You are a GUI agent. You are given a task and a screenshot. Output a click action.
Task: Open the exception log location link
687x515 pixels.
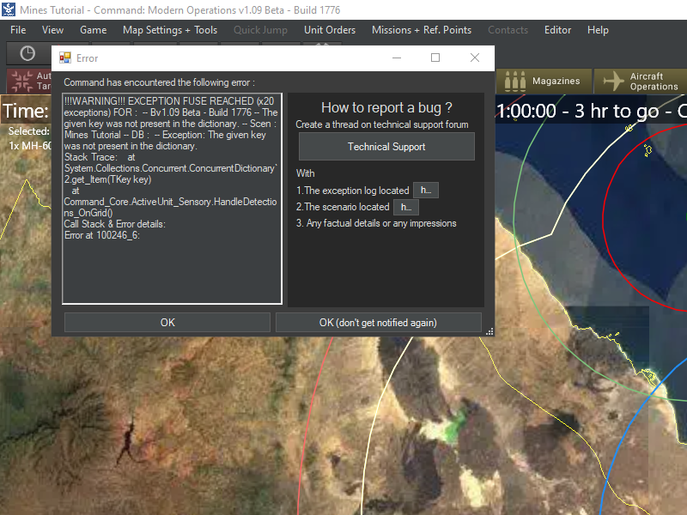pyautogui.click(x=426, y=190)
